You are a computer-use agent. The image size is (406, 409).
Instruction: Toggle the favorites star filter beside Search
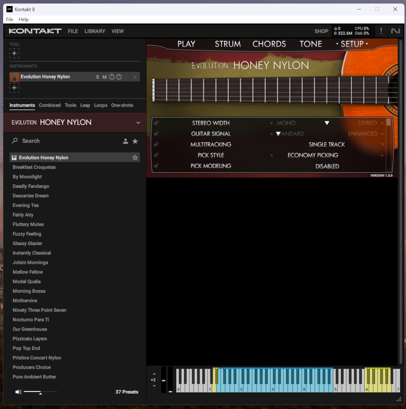pos(135,141)
